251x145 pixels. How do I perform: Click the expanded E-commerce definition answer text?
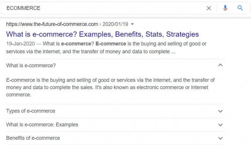coord(110,87)
